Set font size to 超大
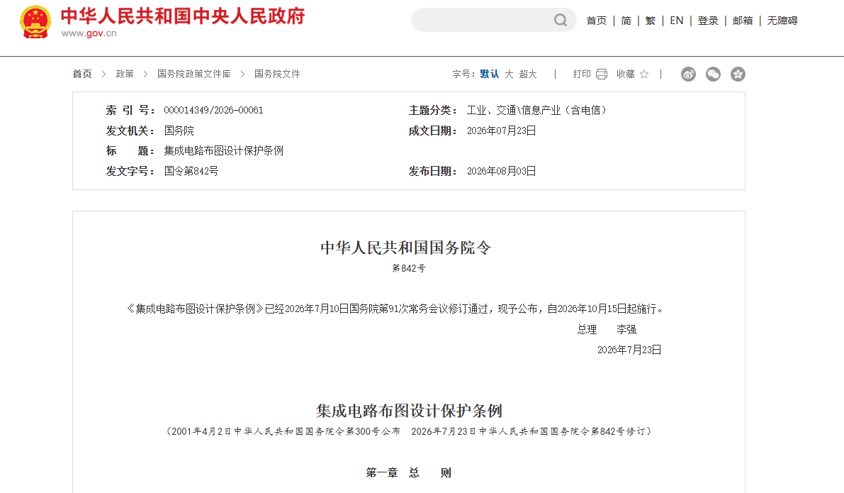The width and height of the screenshot is (844, 493). point(528,74)
